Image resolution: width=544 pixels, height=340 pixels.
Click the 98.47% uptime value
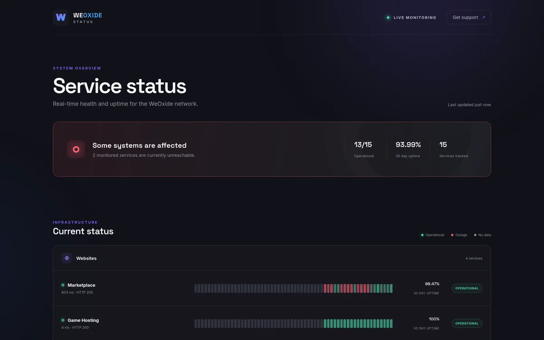[x=432, y=284]
